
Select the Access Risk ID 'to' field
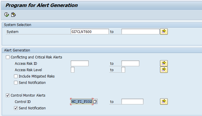pos(130,63)
